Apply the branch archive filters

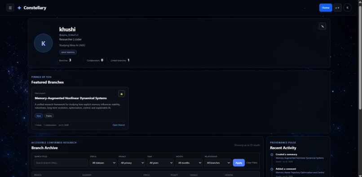click(239, 163)
